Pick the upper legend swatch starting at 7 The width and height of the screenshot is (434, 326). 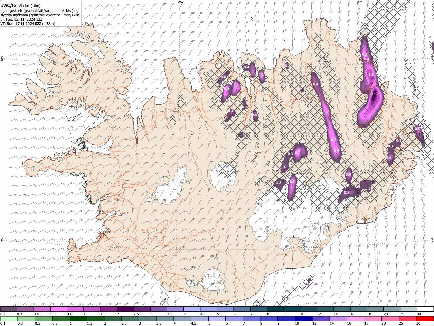point(258,309)
